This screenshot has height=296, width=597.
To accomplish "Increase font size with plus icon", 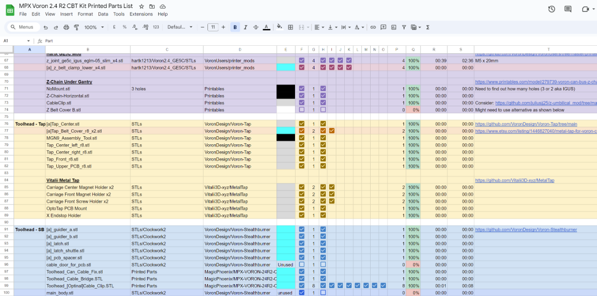I will (223, 27).
